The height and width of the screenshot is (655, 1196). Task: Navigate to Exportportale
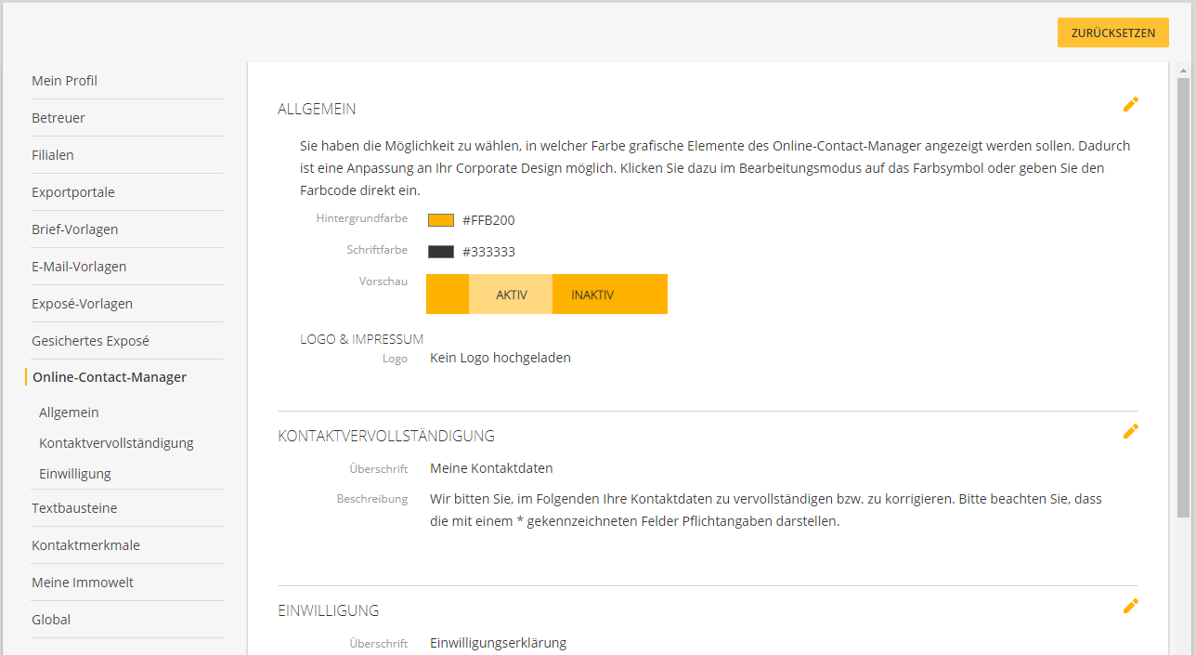[73, 192]
